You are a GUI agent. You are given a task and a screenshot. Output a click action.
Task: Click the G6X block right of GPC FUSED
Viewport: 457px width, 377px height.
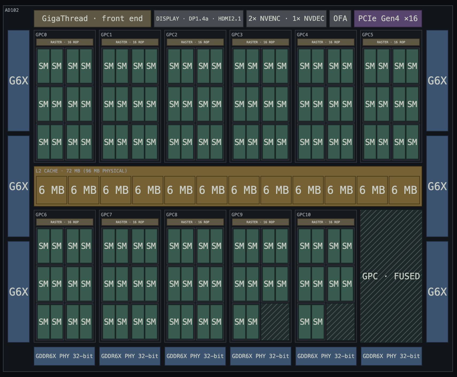[x=437, y=292]
